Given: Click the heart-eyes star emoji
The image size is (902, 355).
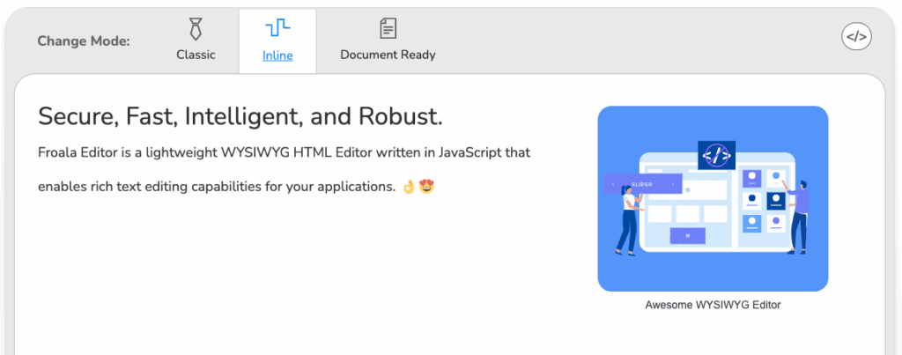Looking at the screenshot, I should coord(425,187).
